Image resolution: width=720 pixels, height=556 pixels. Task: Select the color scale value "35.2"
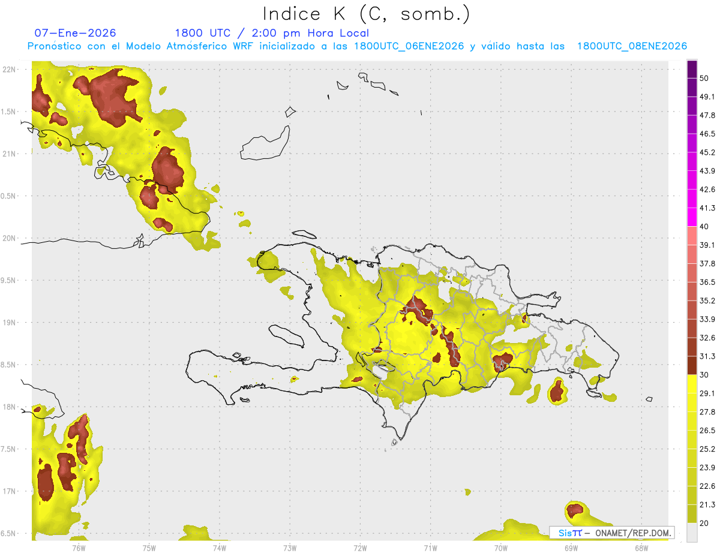point(708,300)
